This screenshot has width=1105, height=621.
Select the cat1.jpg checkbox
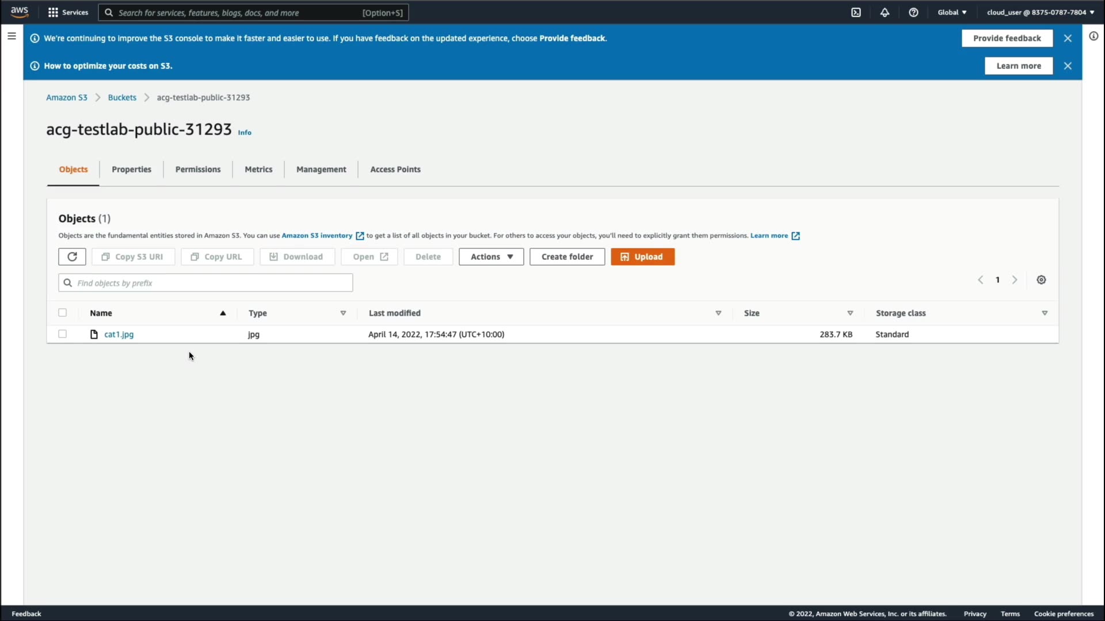tap(63, 334)
